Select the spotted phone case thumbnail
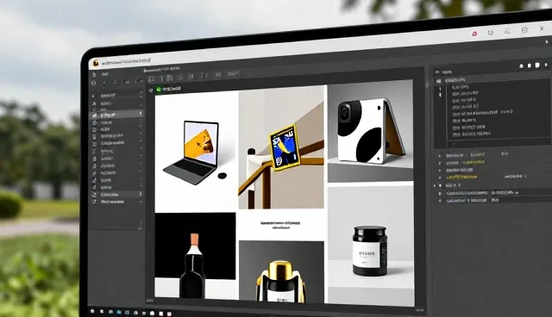 coord(370,131)
